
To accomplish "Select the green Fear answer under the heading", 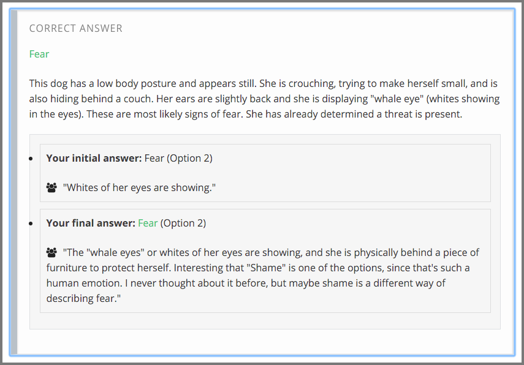I will (x=39, y=54).
